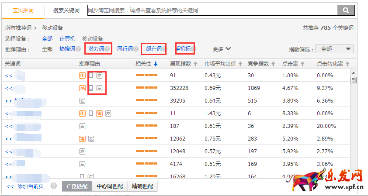The height and width of the screenshot is (196, 368).
Task: Click the 添加当前页 link
Action: tap(30, 186)
